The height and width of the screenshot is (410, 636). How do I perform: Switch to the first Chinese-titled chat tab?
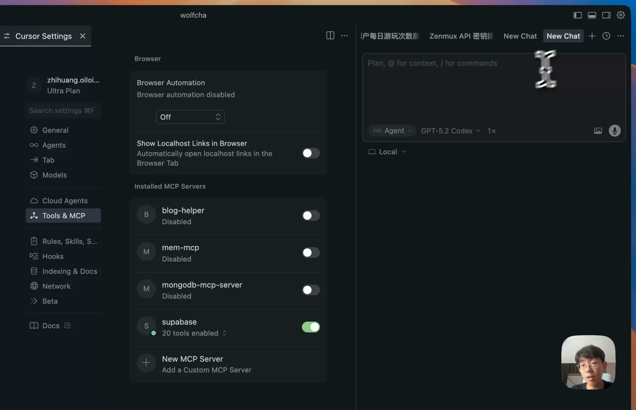tap(390, 36)
